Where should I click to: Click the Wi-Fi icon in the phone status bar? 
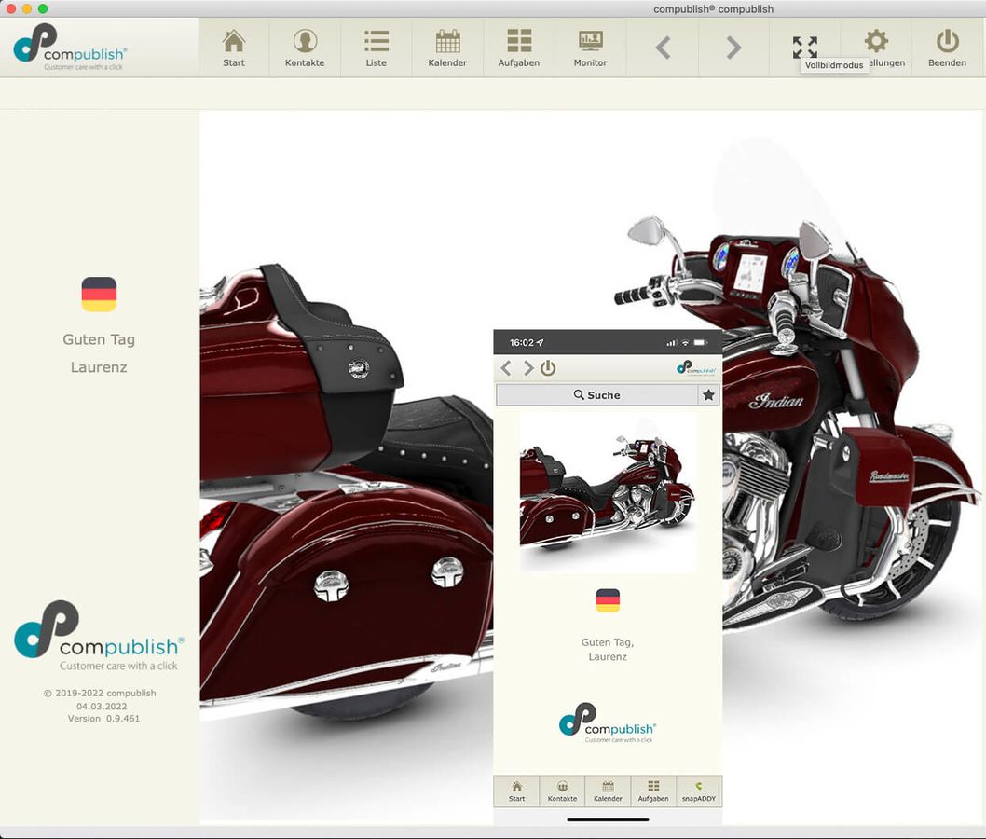[685, 343]
